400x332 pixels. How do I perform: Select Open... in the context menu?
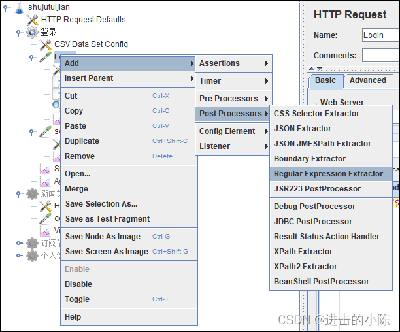click(128, 174)
